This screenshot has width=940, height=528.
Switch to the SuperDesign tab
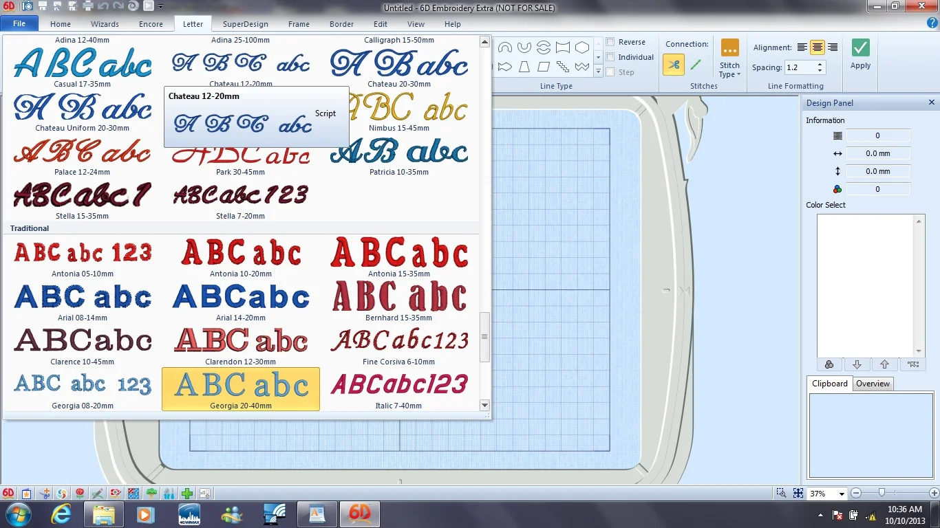246,24
